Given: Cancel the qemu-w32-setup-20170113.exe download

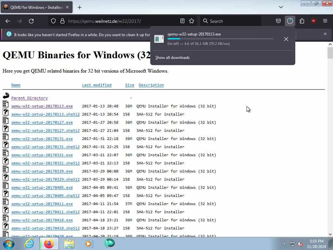Looking at the screenshot, I should click(286, 39).
